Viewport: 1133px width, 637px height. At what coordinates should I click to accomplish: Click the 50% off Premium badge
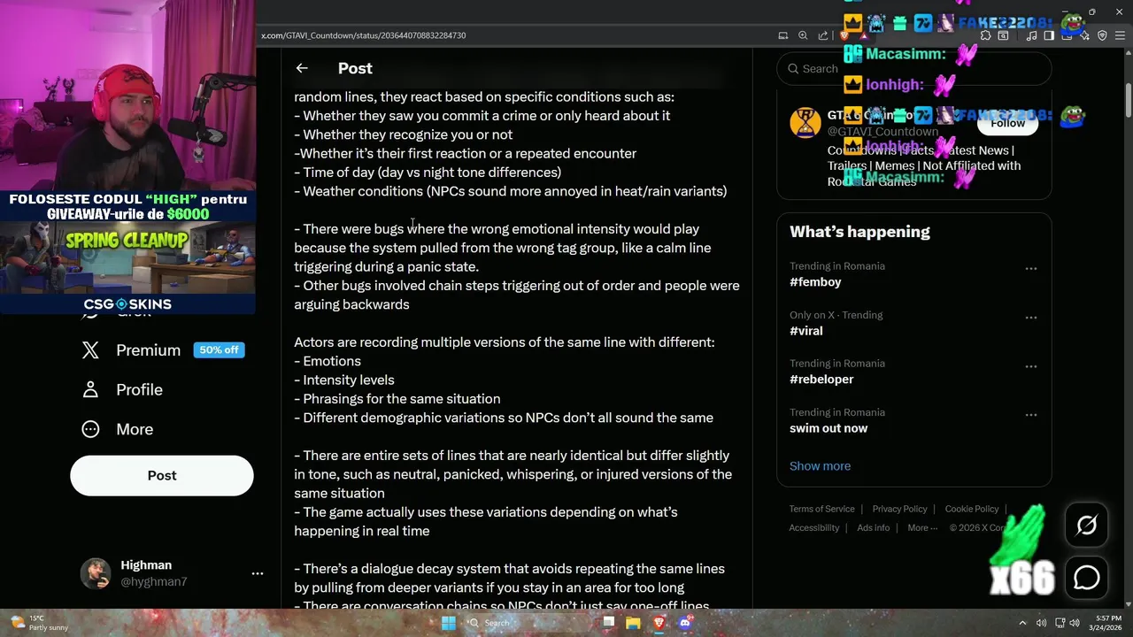(219, 350)
